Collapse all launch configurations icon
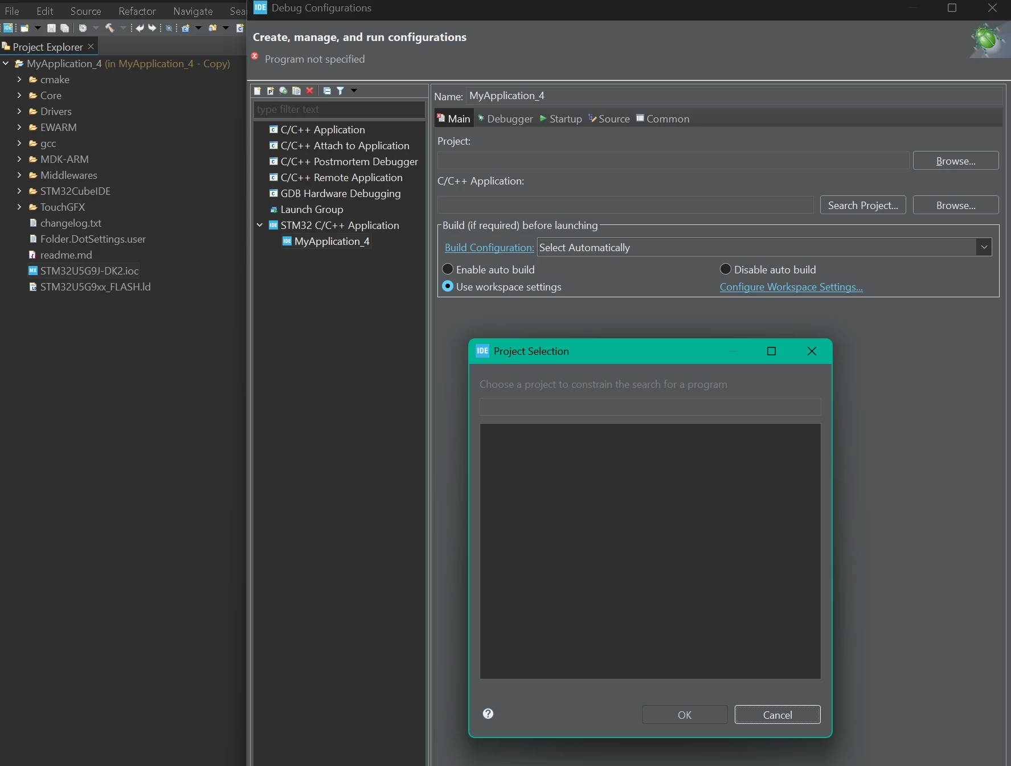1011x766 pixels. click(327, 91)
